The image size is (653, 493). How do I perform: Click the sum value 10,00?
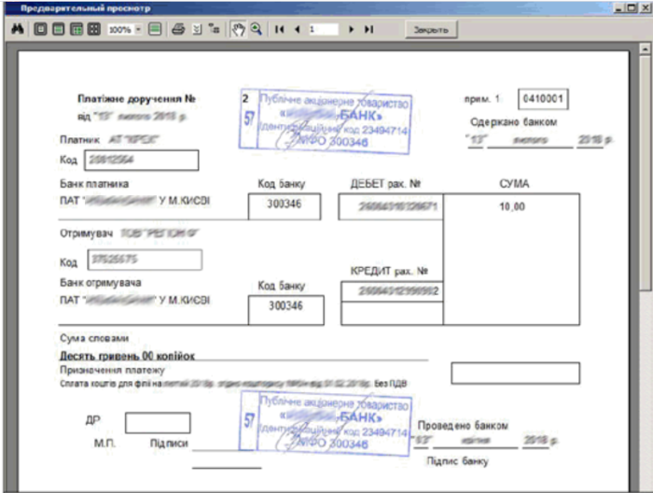512,206
